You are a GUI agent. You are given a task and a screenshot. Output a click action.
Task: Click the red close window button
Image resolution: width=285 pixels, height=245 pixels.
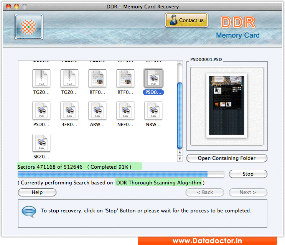point(8,7)
